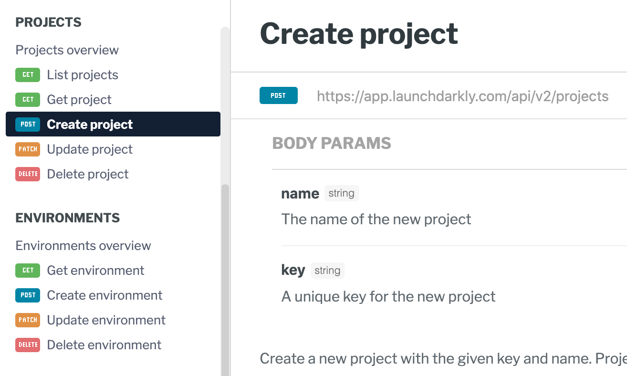Click the sidebar vertical scrollbar thumb

[x=225, y=280]
